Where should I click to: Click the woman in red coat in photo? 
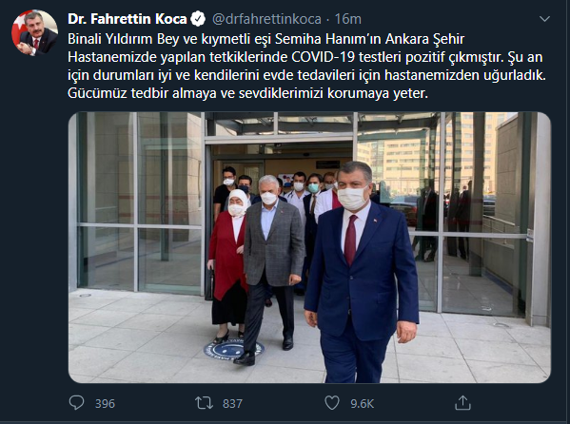tap(228, 266)
